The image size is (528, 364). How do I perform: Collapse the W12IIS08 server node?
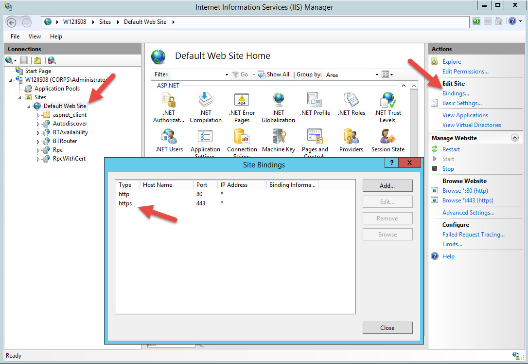pos(10,80)
